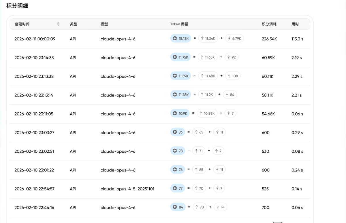
Task: Click the 18.13K total token badge
Action: 181,39
